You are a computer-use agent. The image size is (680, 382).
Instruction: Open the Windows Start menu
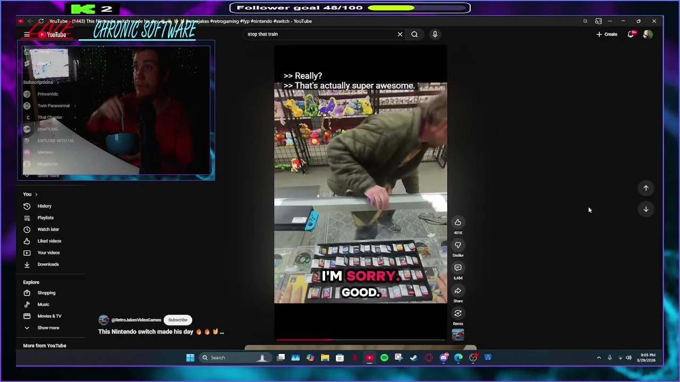[190, 358]
